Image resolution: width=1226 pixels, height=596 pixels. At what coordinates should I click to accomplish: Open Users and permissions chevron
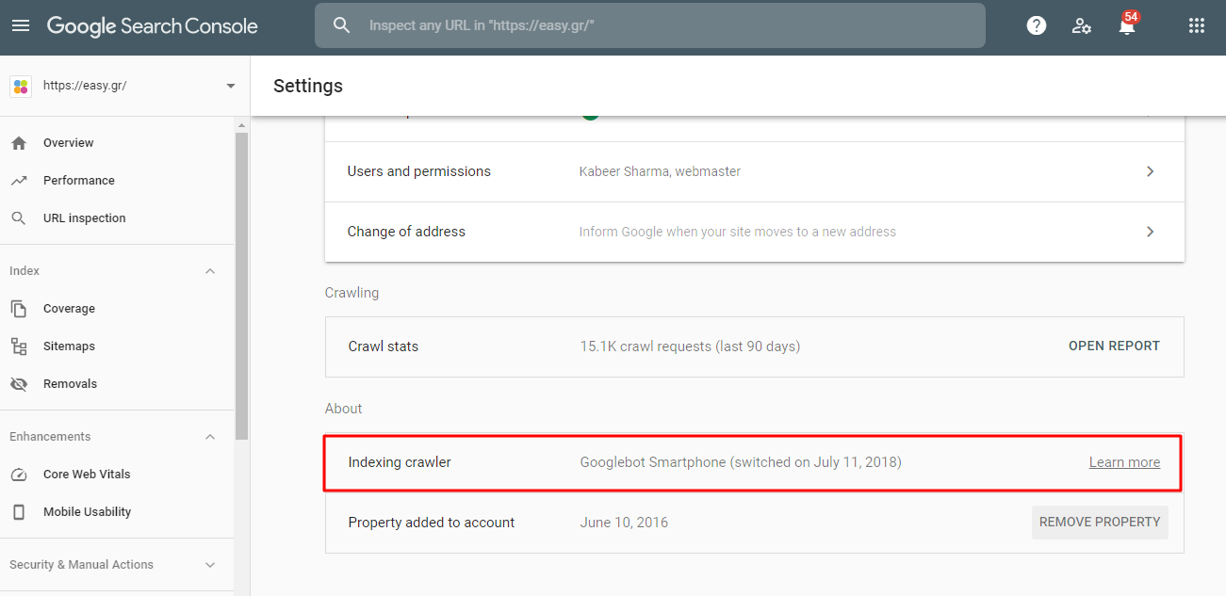click(1150, 171)
